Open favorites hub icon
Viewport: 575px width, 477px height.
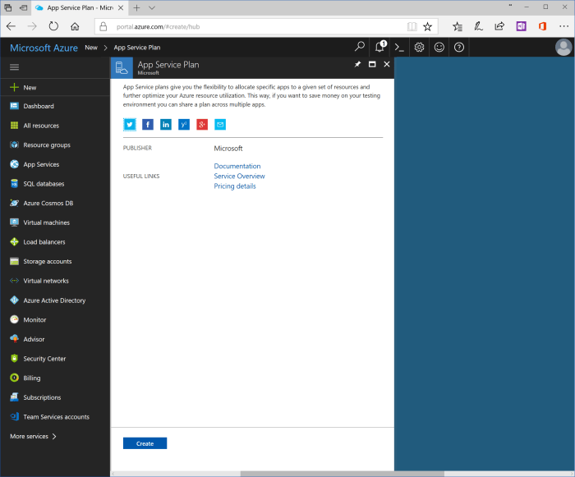(458, 26)
